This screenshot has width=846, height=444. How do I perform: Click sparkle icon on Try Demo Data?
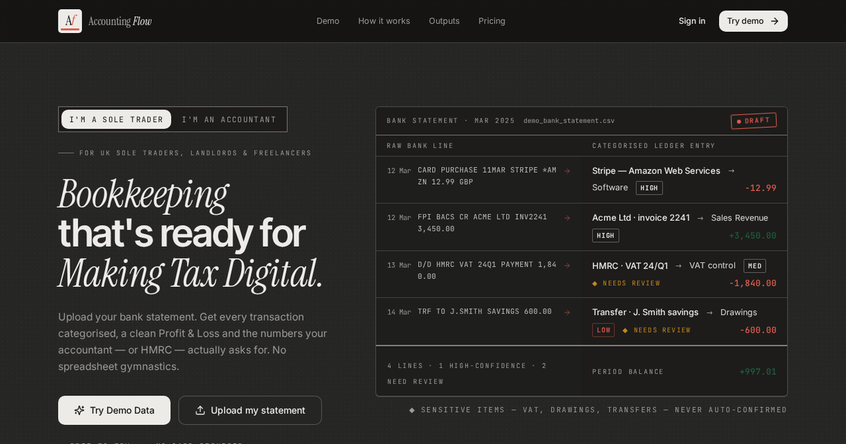click(x=79, y=410)
